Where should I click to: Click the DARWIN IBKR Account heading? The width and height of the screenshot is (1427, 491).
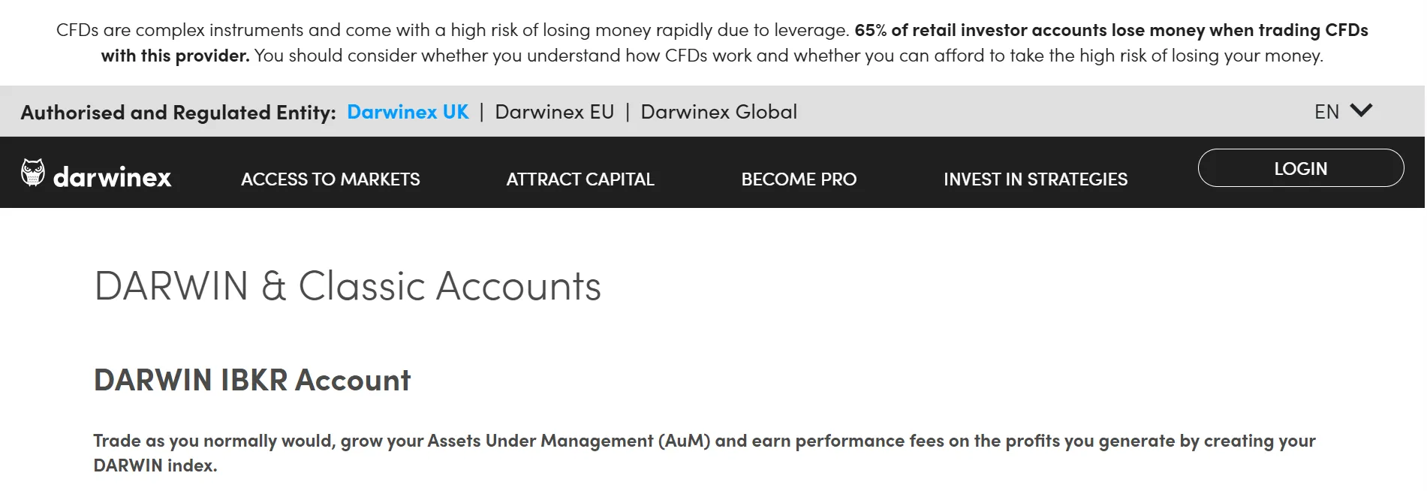pos(252,380)
